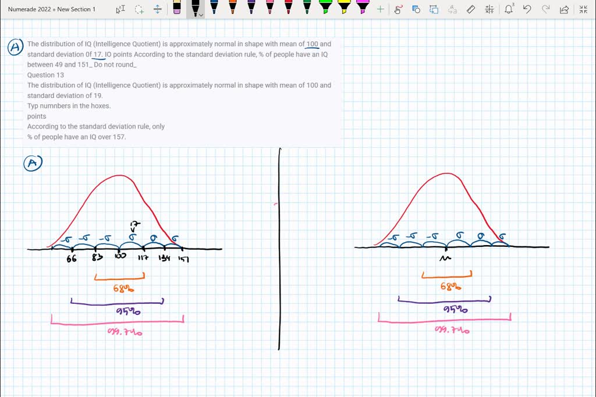Select the pink highlighter swatch
This screenshot has width=596, height=397.
pyautogui.click(x=361, y=9)
